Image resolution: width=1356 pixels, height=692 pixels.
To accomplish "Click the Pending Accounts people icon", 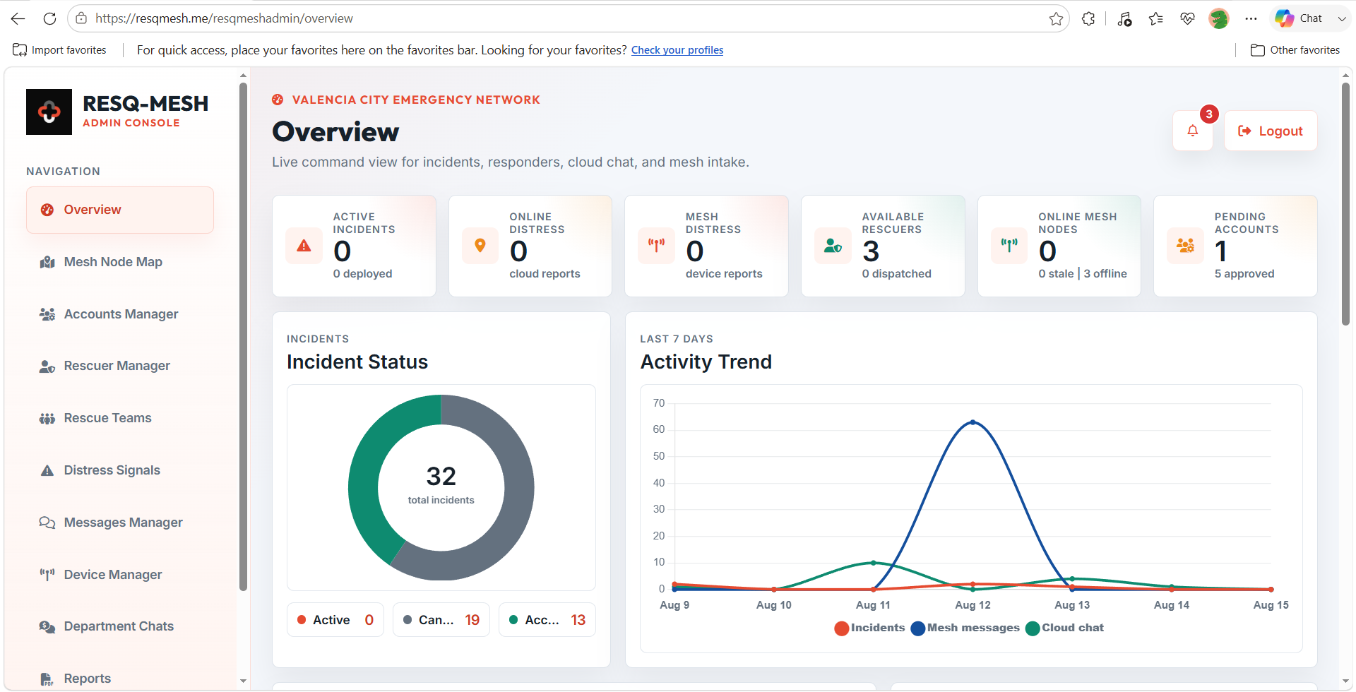I will click(x=1185, y=246).
